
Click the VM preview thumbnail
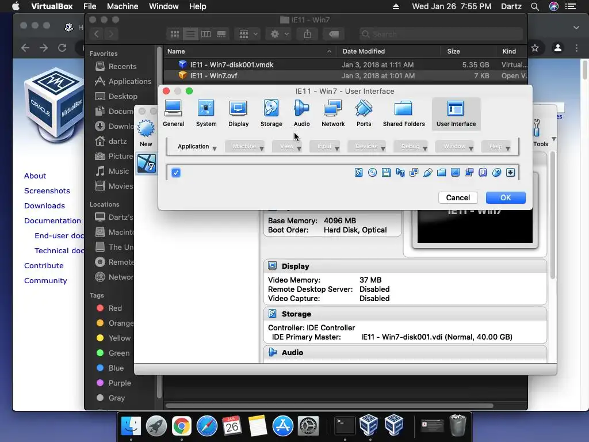pos(475,226)
